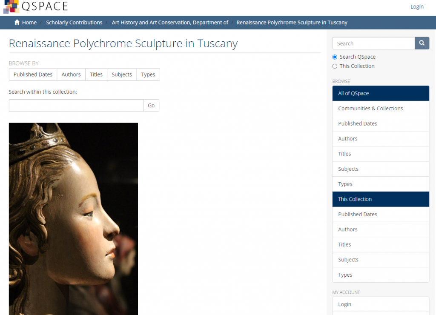Click the search within collection field
This screenshot has width=436, height=315.
pos(76,106)
